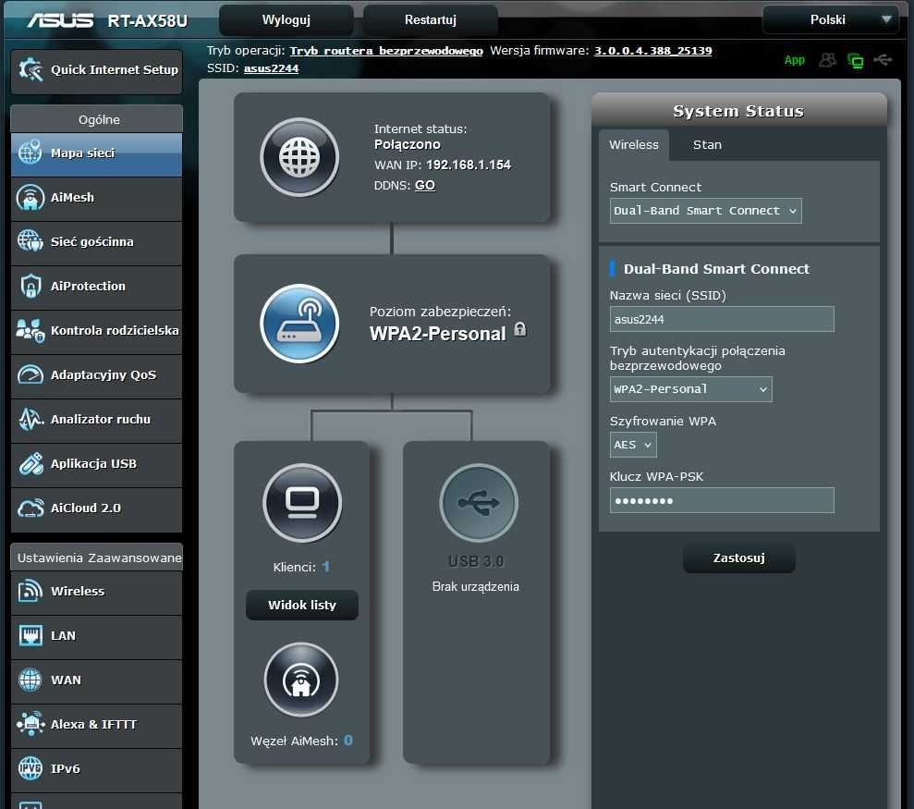The image size is (914, 809).
Task: Click the Zastosuj button
Action: (x=738, y=558)
